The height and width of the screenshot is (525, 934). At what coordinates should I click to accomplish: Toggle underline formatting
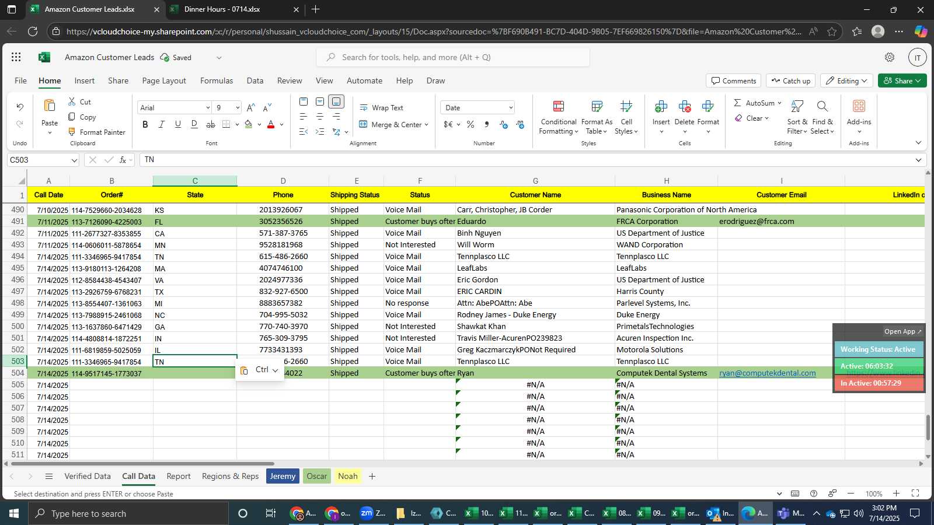[178, 124]
